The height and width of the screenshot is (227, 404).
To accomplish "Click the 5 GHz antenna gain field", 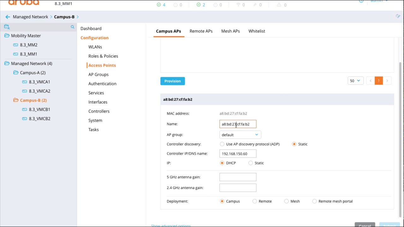I will 238,177.
